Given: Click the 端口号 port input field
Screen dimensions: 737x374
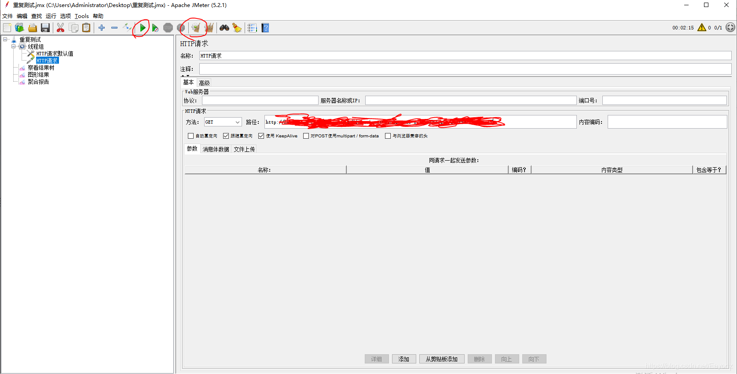Looking at the screenshot, I should coord(664,101).
